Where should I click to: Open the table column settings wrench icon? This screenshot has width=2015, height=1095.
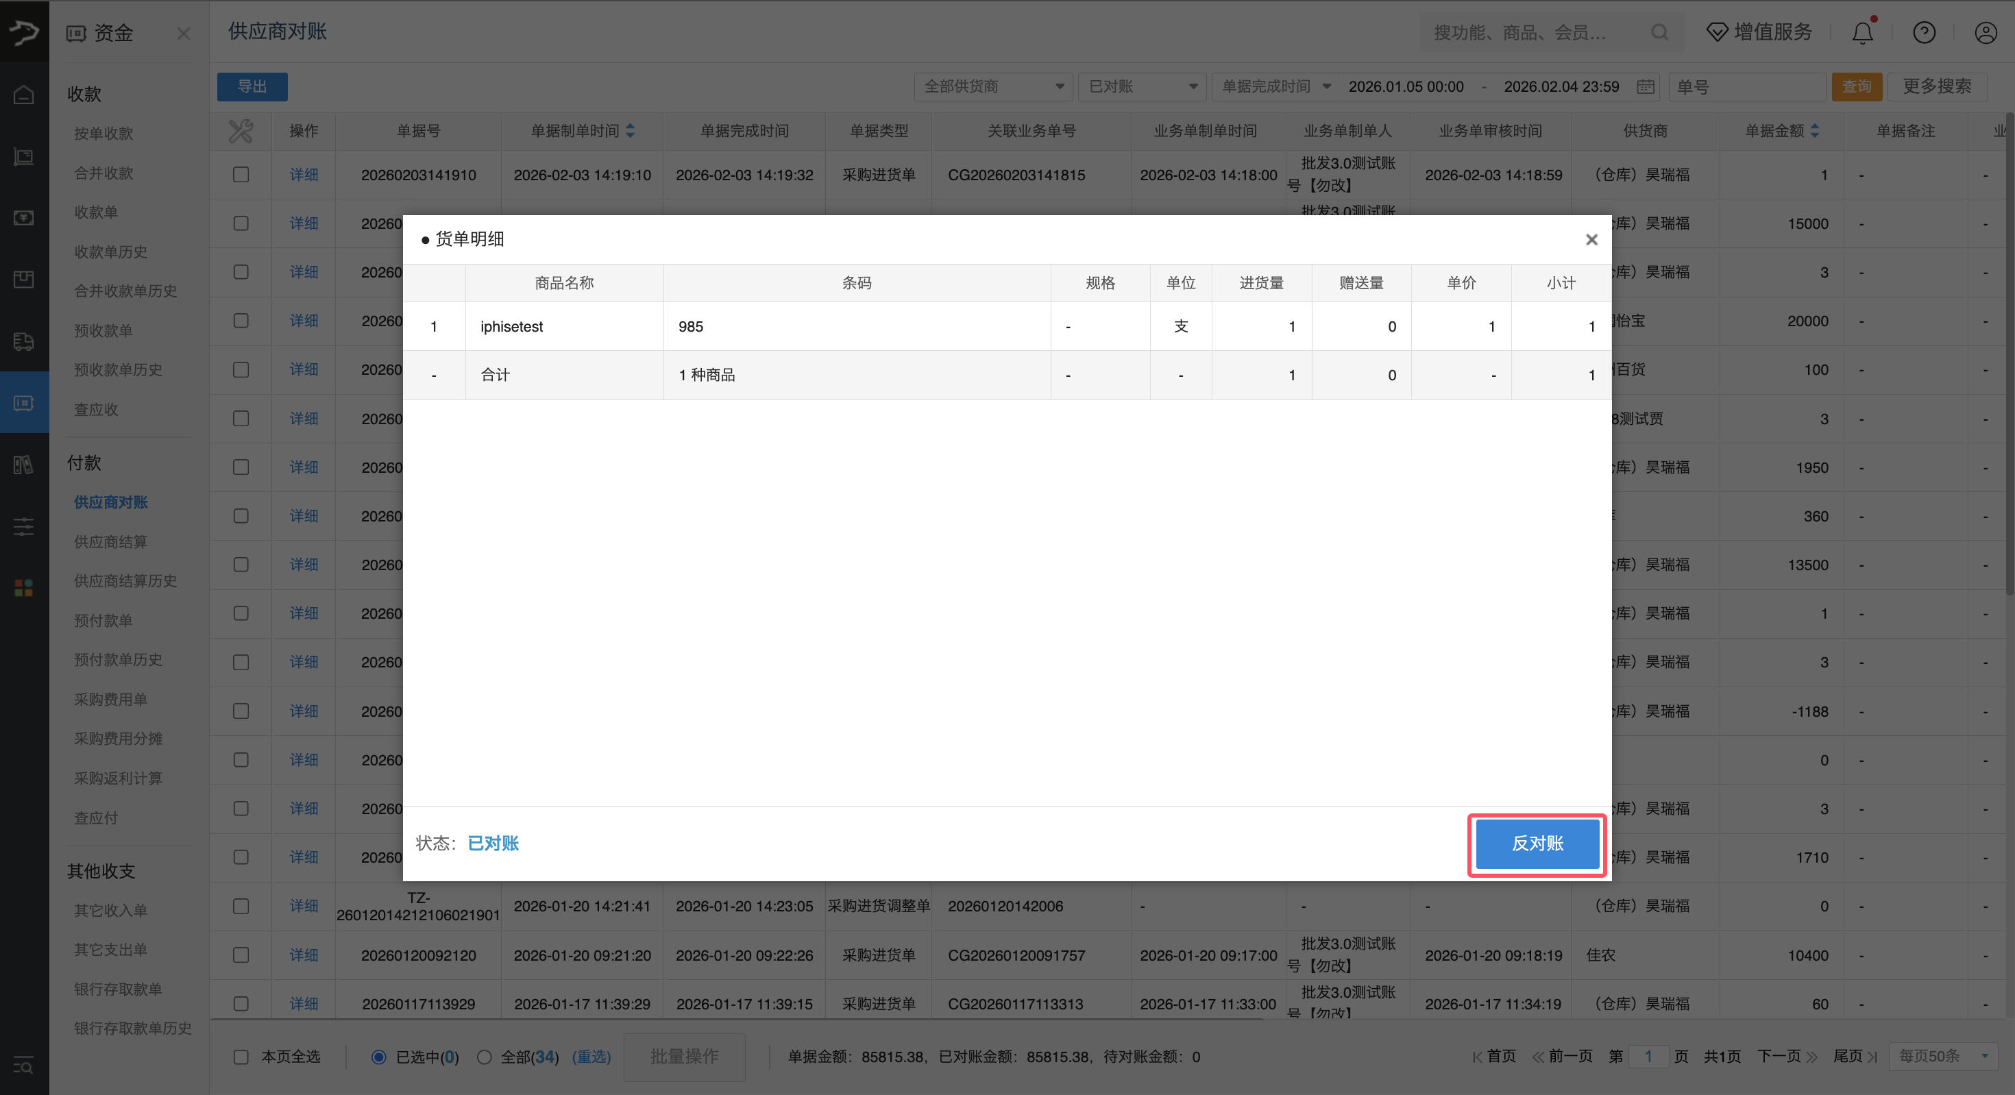pos(240,131)
